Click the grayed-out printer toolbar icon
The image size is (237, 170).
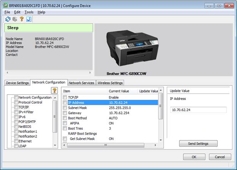(15, 19)
